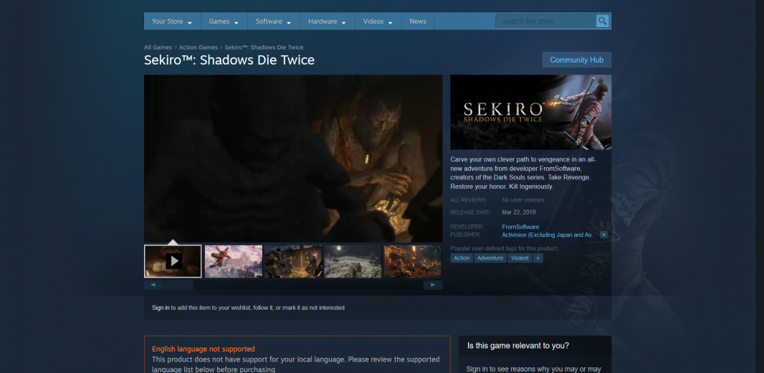
Task: Select the Action tag
Action: point(462,258)
